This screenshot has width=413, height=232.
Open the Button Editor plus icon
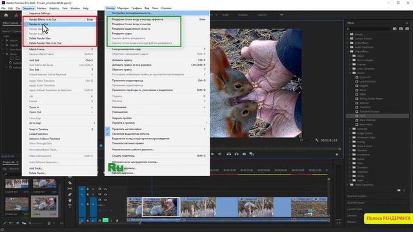337,155
